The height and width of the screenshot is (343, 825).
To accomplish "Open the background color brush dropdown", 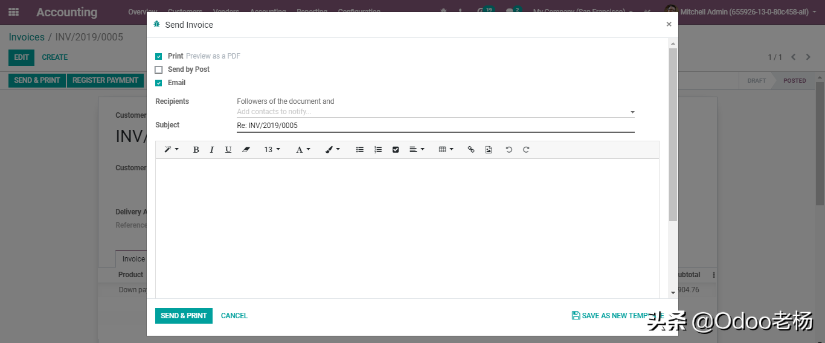I will [x=332, y=150].
